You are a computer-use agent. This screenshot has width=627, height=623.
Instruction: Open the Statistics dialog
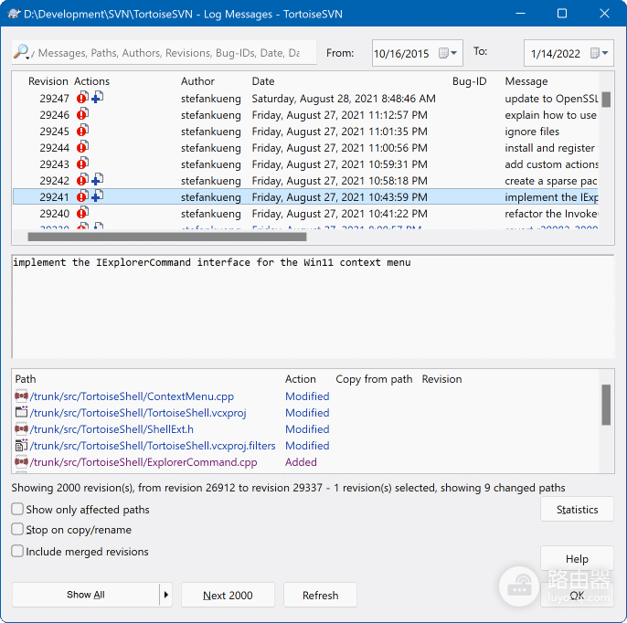(577, 509)
